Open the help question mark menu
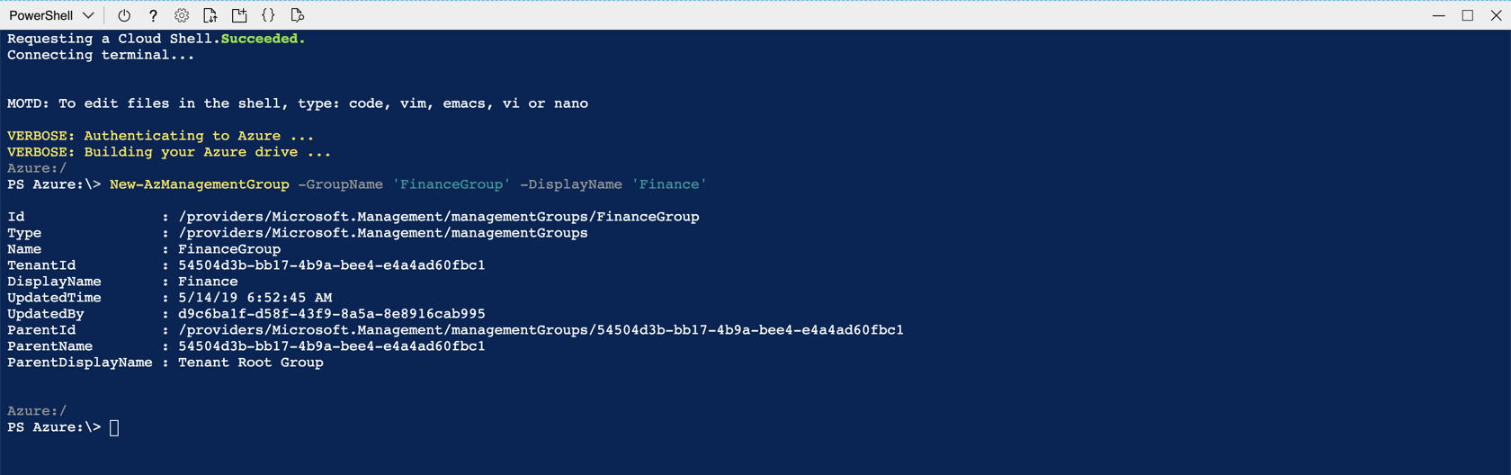 (153, 15)
